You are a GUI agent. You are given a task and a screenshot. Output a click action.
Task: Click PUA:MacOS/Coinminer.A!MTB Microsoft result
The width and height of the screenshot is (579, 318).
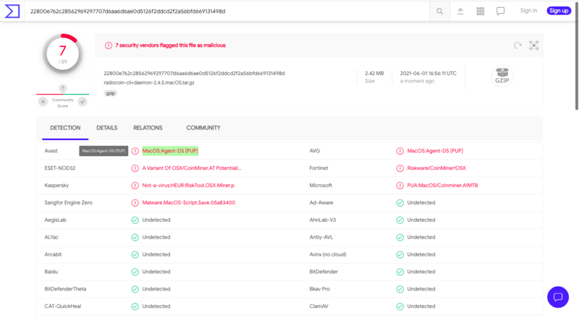[x=442, y=186]
